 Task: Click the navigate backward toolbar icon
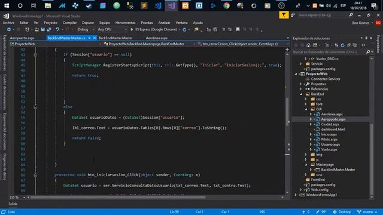pyautogui.click(x=9, y=29)
